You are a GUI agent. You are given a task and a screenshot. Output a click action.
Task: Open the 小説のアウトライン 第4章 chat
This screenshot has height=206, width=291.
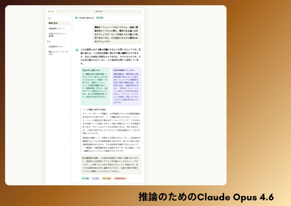58,35
